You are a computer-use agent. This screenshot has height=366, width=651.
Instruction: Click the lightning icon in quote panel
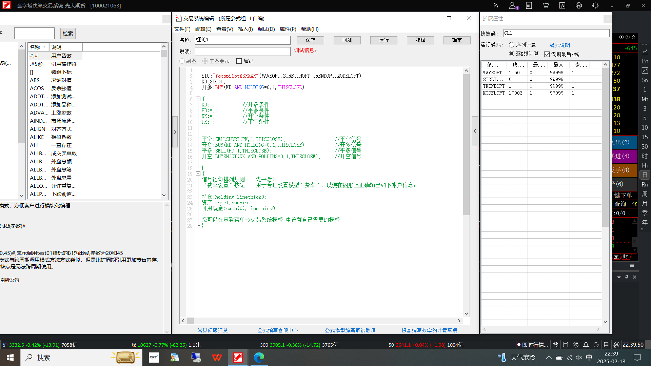pyautogui.click(x=628, y=37)
